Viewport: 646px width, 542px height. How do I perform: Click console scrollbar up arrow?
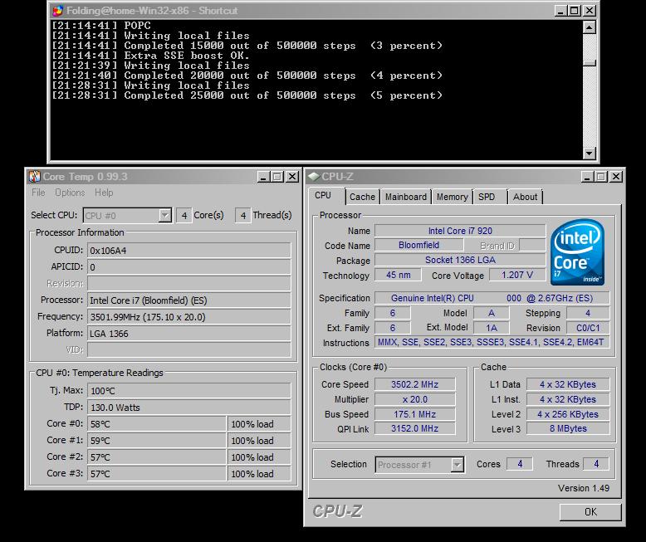[590, 27]
